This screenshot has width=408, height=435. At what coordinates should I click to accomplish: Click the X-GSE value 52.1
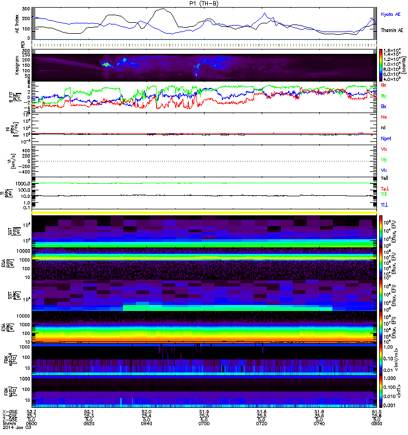(89, 412)
